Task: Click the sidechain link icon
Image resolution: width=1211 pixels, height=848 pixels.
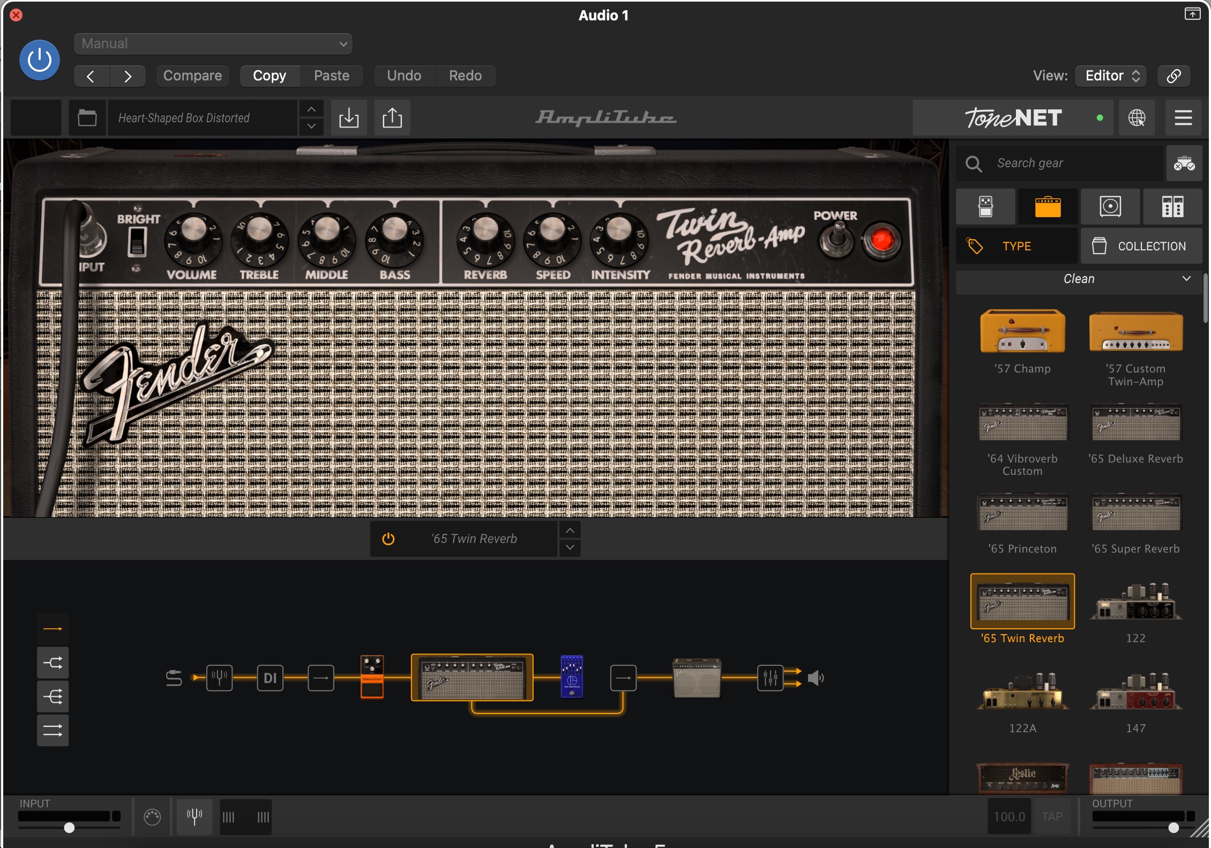Action: coord(1173,76)
